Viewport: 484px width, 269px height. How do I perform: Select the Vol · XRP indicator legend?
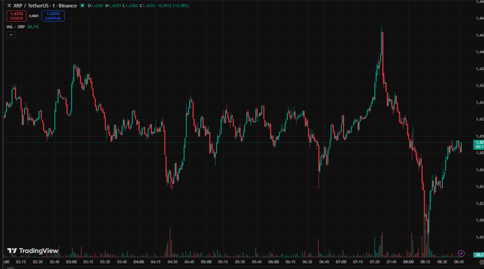tap(15, 27)
